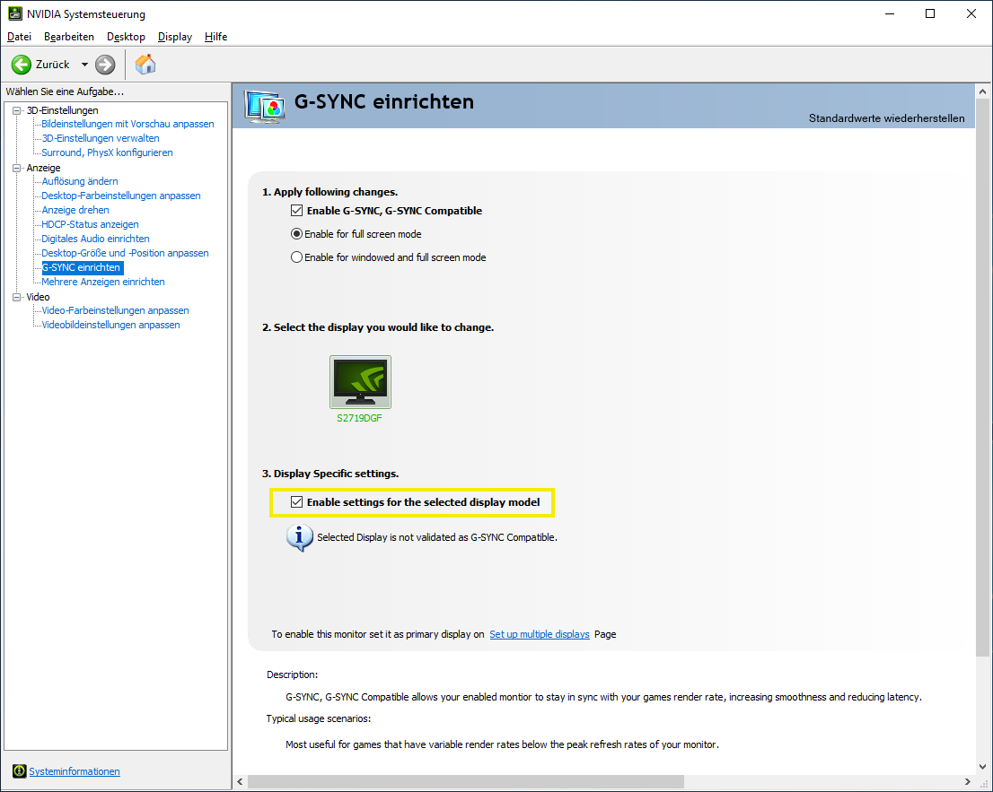Minimize the NVIDIA Systemsteuerung window

tap(890, 14)
